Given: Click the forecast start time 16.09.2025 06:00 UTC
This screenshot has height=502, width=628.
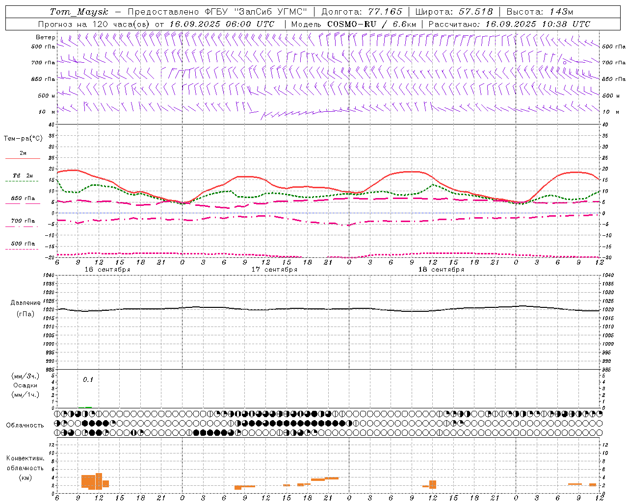Looking at the screenshot, I should coord(222,24).
